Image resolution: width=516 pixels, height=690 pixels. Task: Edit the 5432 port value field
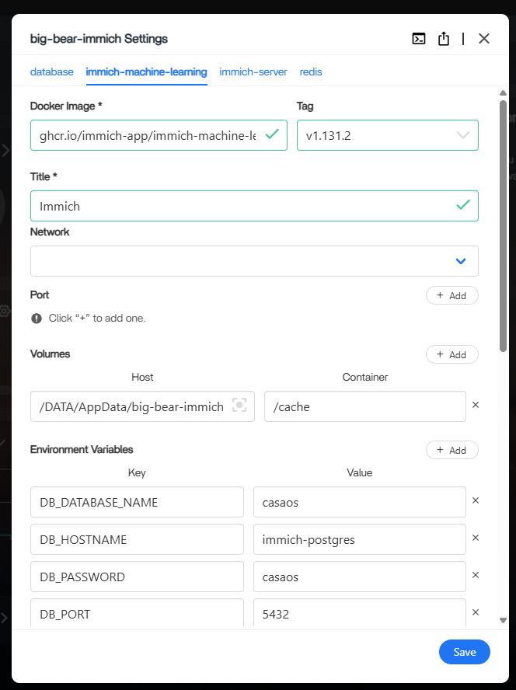point(360,612)
